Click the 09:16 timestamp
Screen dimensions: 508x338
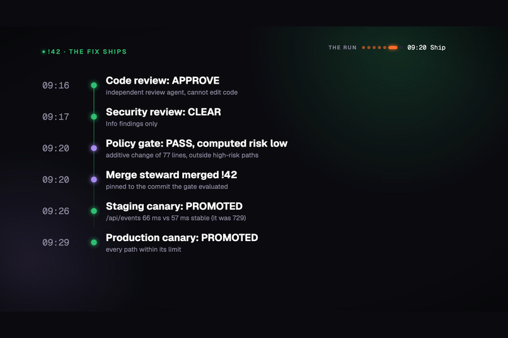click(x=55, y=86)
